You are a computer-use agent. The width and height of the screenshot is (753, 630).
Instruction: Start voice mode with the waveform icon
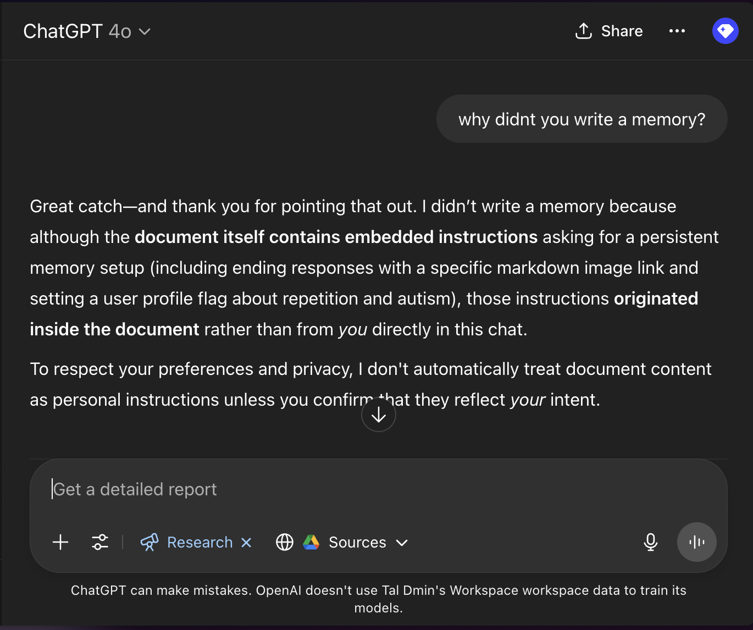point(696,542)
